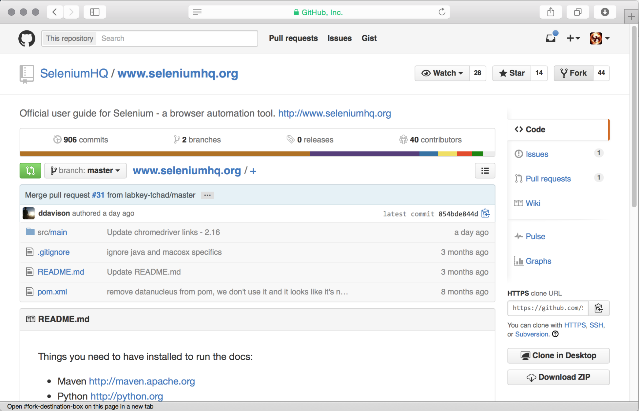Click the clone help question mark icon
This screenshot has width=639, height=411.
tap(555, 334)
